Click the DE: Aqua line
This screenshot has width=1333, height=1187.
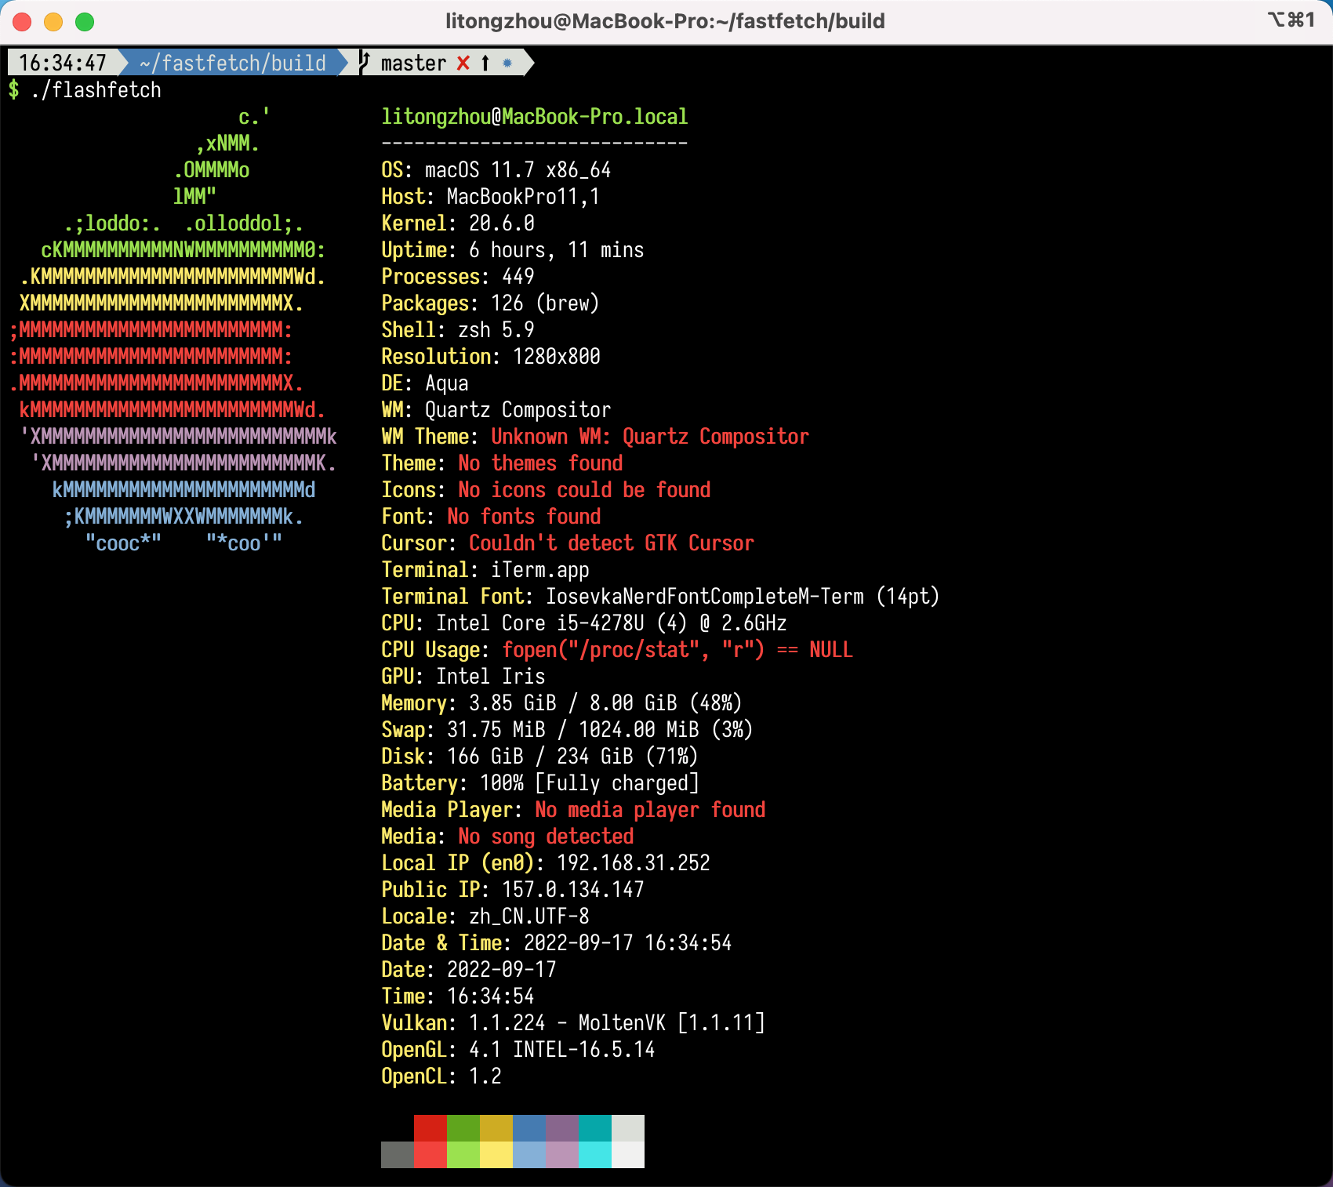point(425,383)
